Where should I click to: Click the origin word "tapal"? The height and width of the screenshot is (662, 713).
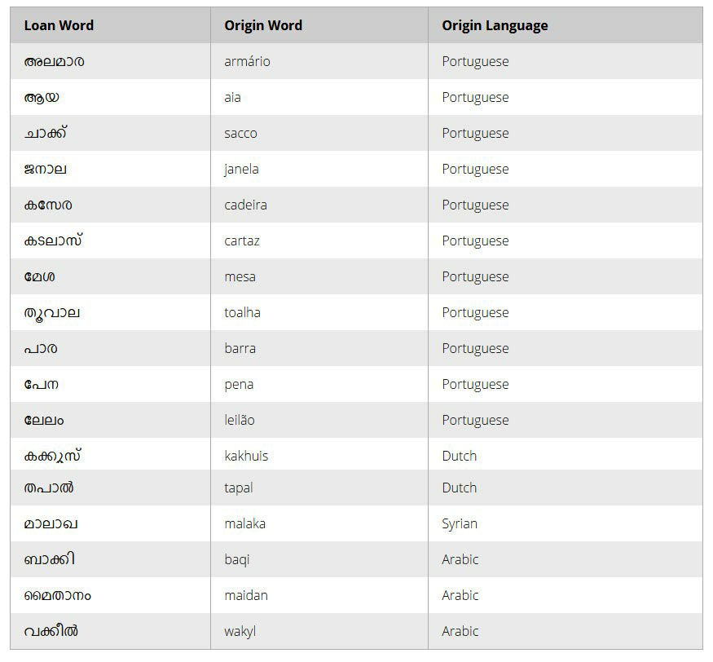point(239,488)
